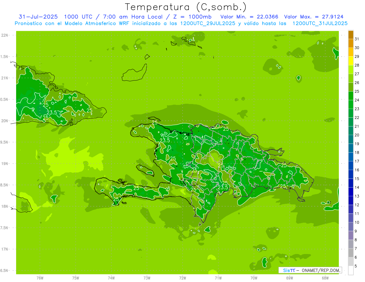Click the "20N" latitude axis label
365x282 pixels.
[x=5, y=121]
